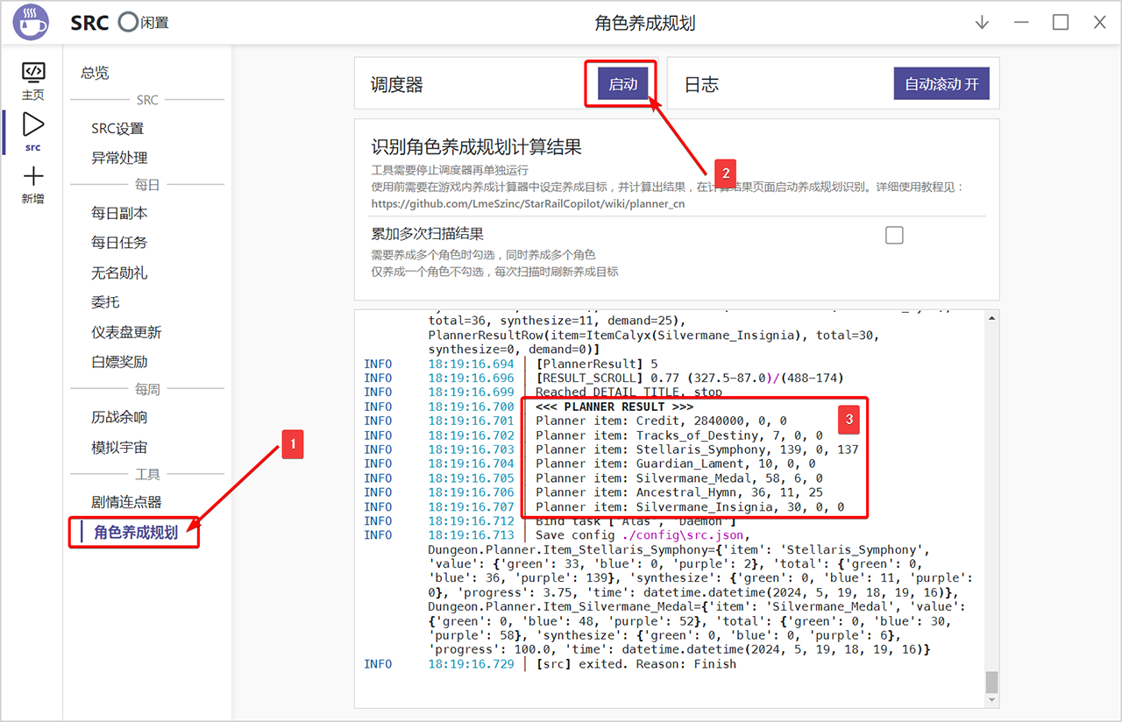This screenshot has width=1122, height=722.
Task: Select 每日副本 in the sidebar
Action: coord(119,214)
